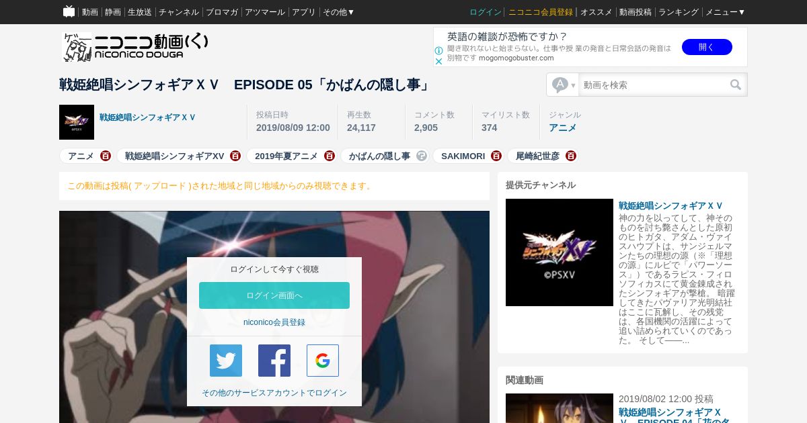807x423 pixels.
Task: Log in with Google icon
Action: pos(323,361)
